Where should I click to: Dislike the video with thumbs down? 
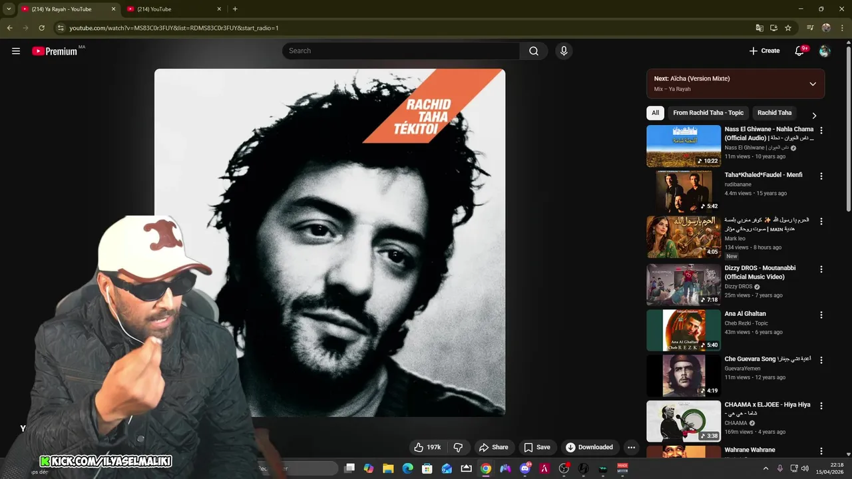458,448
